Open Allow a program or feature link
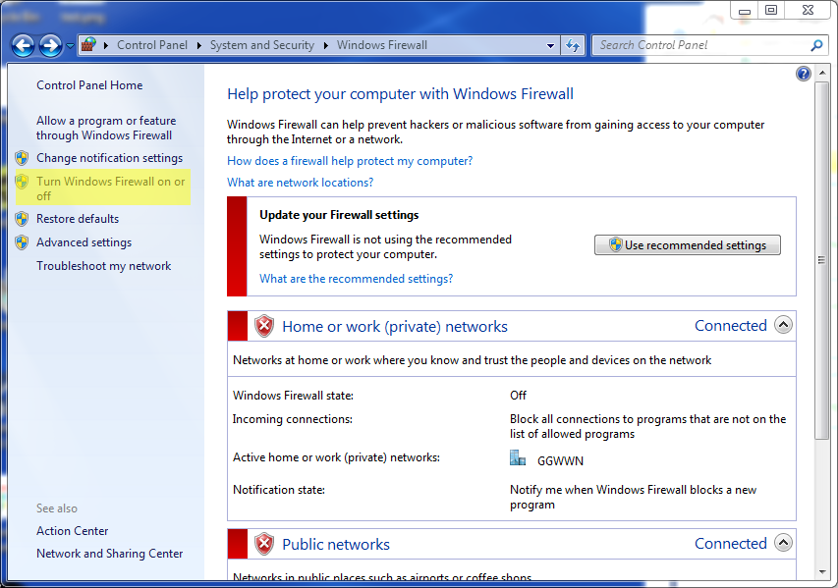The height and width of the screenshot is (588, 838). (106, 129)
